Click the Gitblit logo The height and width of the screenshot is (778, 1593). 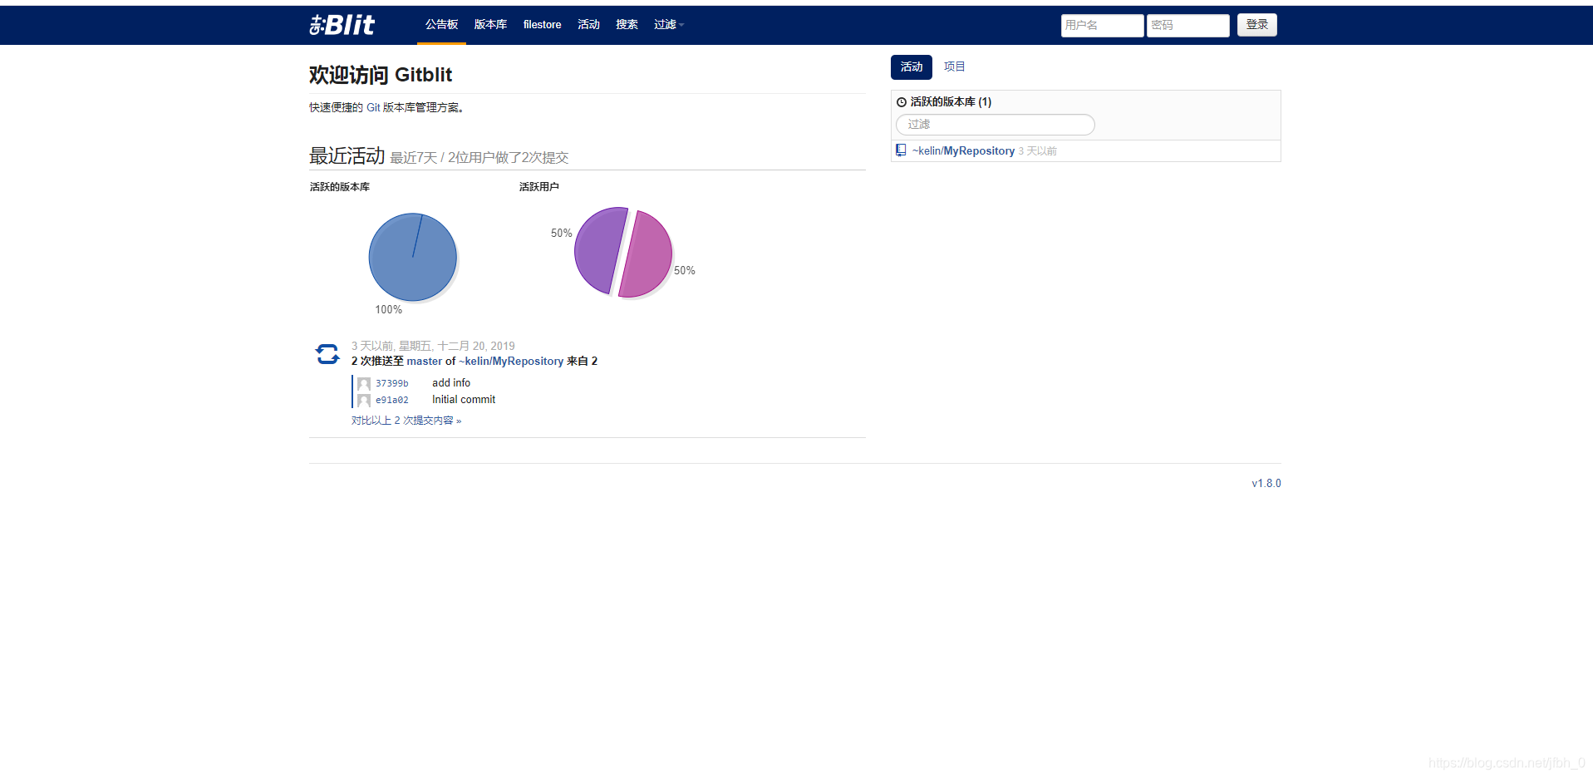pyautogui.click(x=342, y=25)
